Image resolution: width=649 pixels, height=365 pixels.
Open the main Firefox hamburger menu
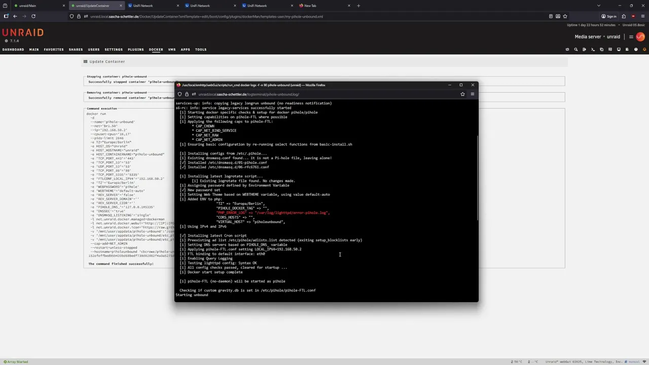point(642,16)
